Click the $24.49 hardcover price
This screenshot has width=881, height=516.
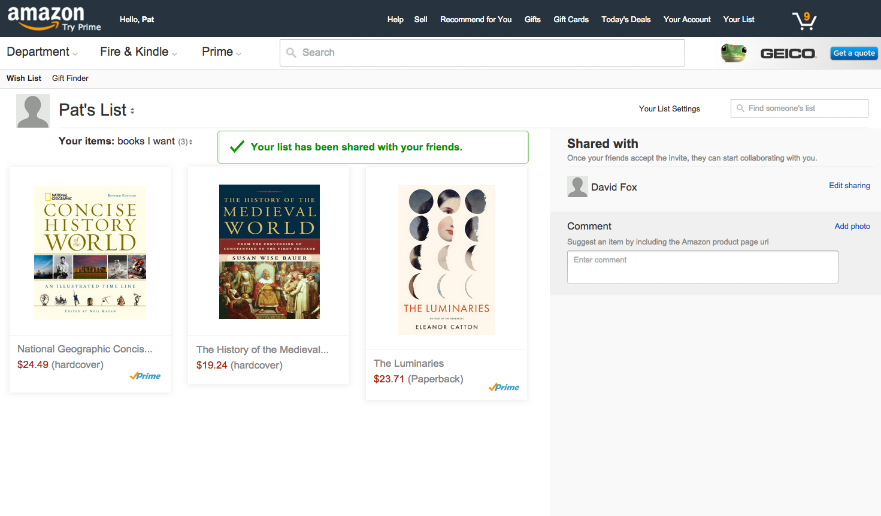point(60,364)
